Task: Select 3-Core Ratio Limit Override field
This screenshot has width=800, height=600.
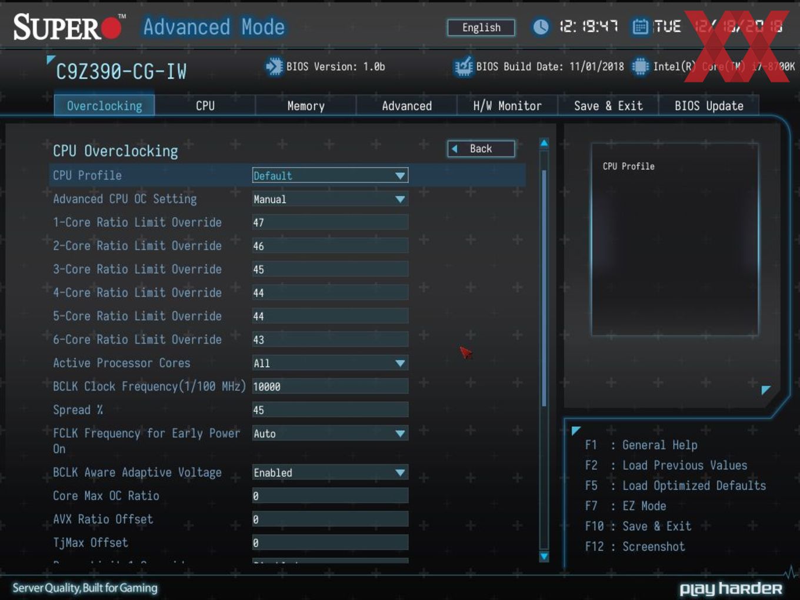Action: point(330,269)
